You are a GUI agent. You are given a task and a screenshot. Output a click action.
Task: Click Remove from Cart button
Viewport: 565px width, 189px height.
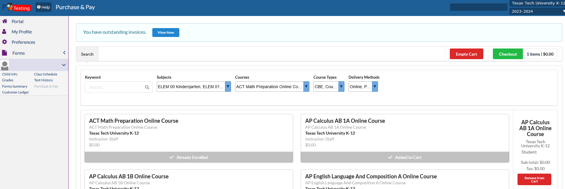pos(534,180)
